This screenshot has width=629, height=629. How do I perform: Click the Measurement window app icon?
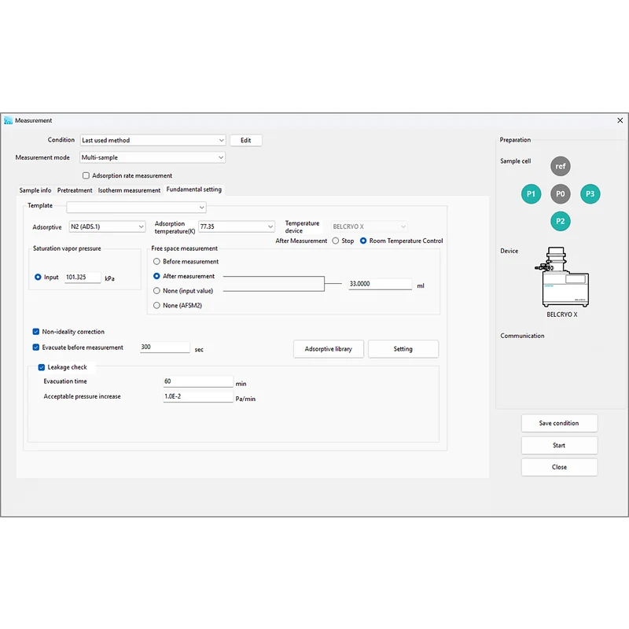(8, 120)
